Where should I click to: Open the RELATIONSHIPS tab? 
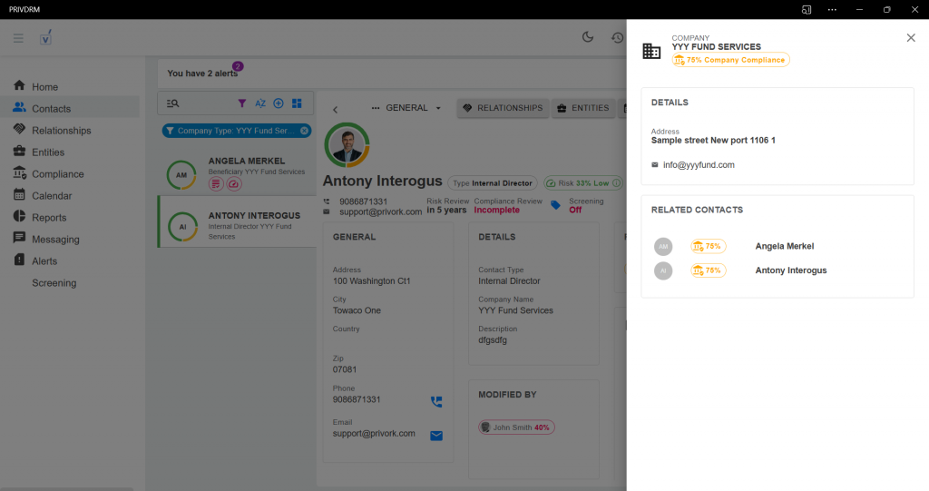(x=502, y=108)
